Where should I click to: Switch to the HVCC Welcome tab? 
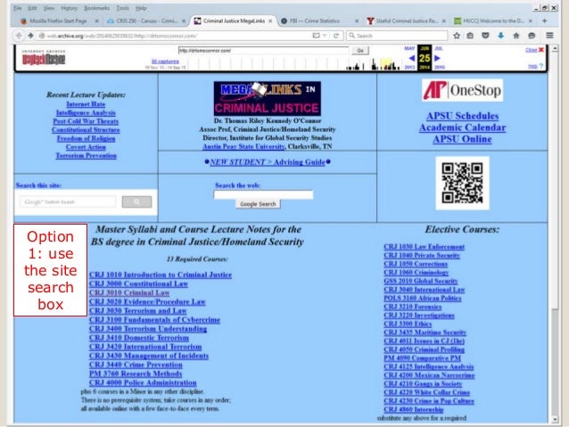point(493,21)
